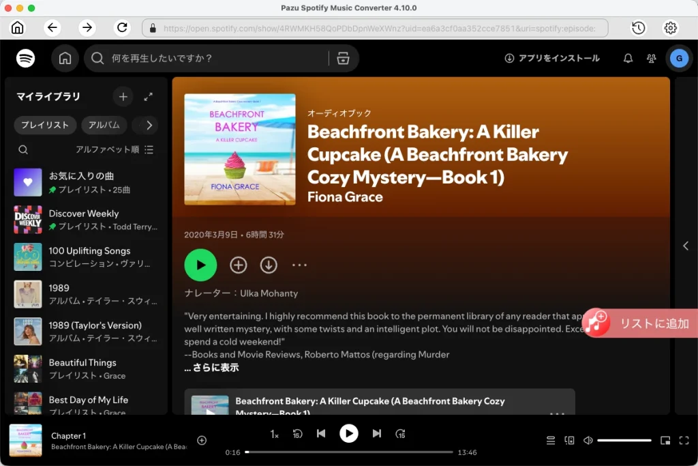Create new item with library plus button

[x=123, y=97]
